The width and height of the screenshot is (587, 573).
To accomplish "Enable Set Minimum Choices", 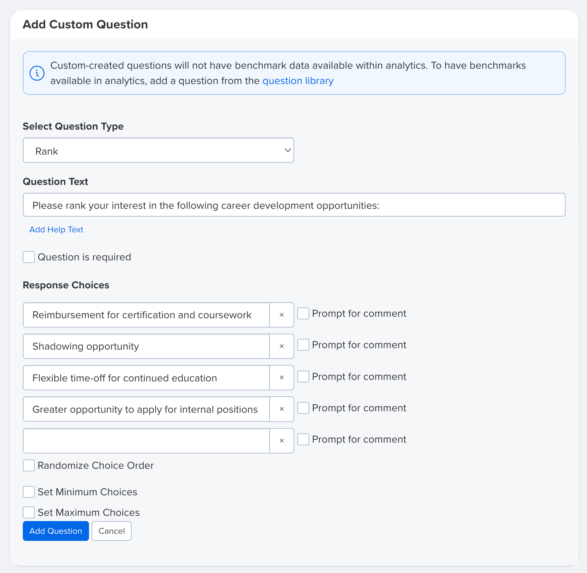I will coord(28,492).
